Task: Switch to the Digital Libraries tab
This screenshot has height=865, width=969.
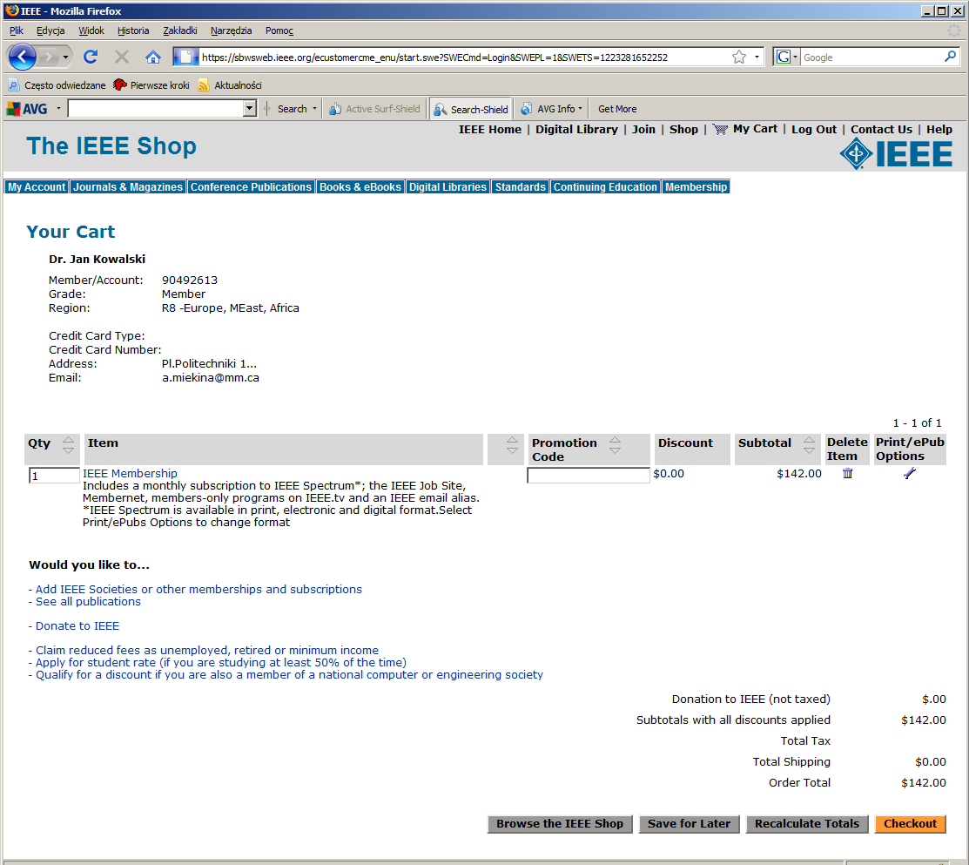Action: point(448,186)
